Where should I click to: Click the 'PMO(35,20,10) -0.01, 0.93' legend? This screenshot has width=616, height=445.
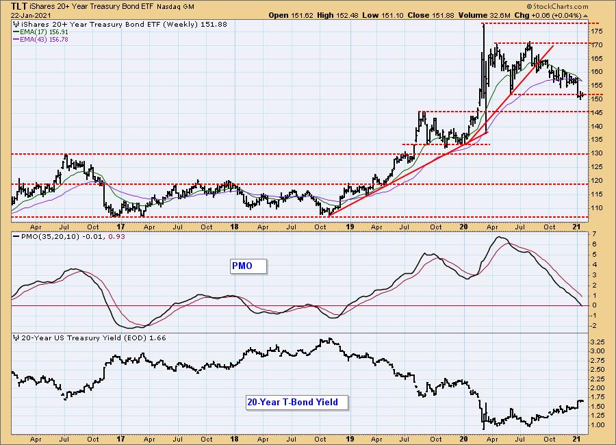point(73,237)
